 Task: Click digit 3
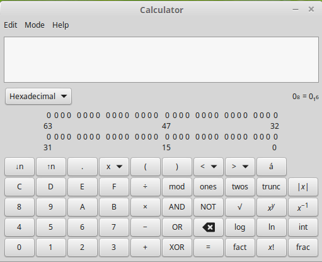[114, 247]
